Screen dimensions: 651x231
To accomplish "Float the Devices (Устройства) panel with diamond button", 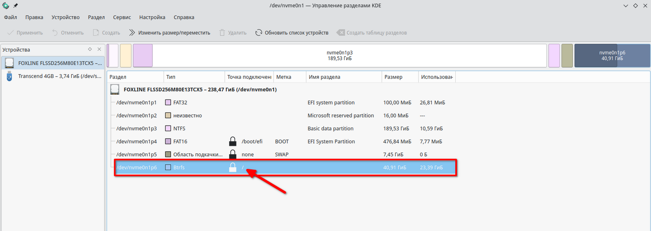I will (x=90, y=49).
